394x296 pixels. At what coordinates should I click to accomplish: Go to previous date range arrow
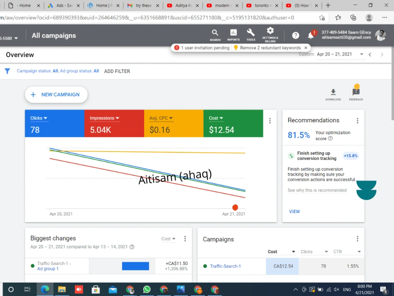coord(370,54)
